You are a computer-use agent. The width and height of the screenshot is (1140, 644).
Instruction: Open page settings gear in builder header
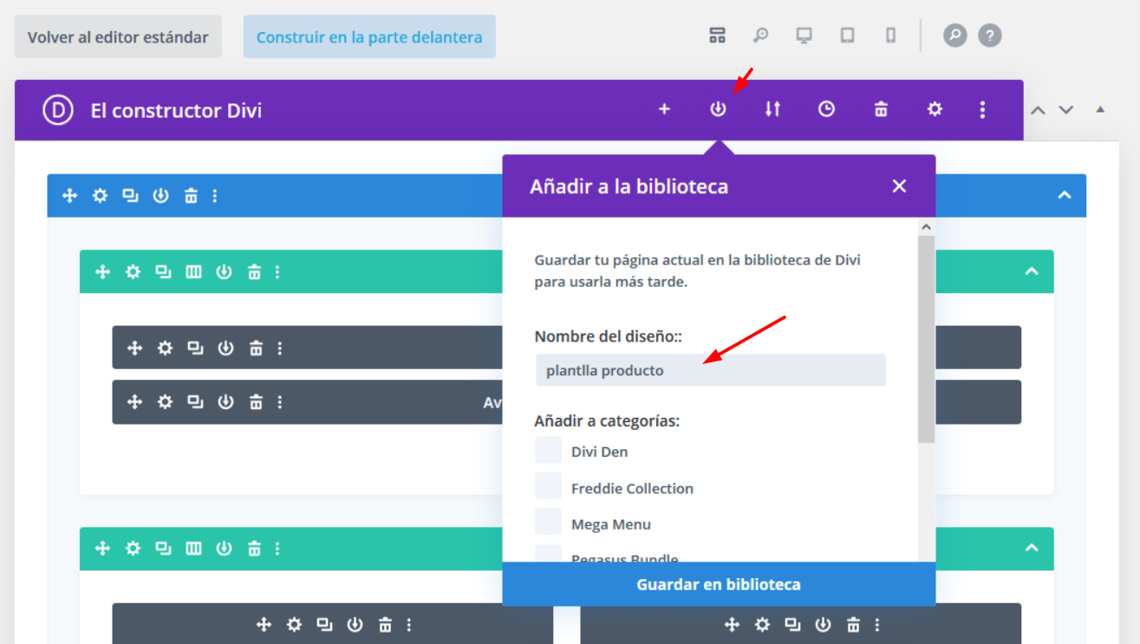[x=935, y=109]
